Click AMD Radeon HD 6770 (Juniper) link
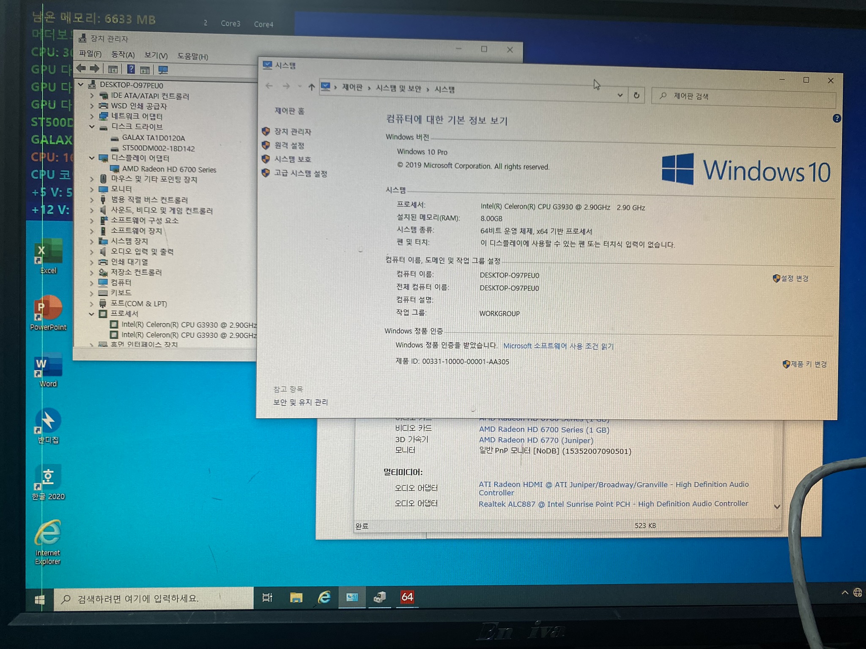Screen dimensions: 866x649 coord(536,440)
